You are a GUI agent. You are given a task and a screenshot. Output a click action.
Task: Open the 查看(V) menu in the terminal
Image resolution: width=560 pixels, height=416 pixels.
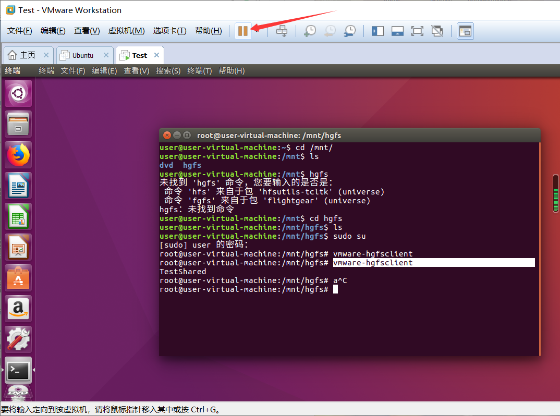pos(136,70)
